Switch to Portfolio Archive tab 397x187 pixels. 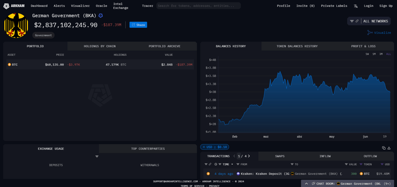click(164, 46)
